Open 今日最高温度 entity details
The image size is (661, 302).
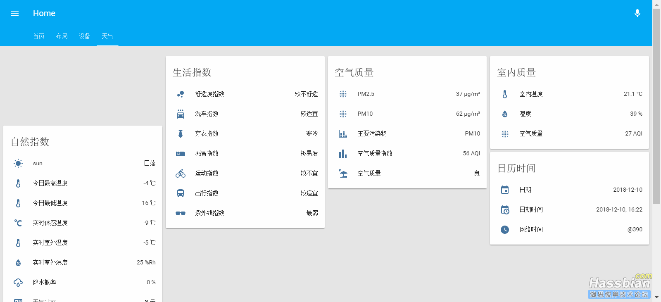click(83, 183)
